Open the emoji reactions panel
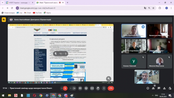 click(x=86, y=88)
